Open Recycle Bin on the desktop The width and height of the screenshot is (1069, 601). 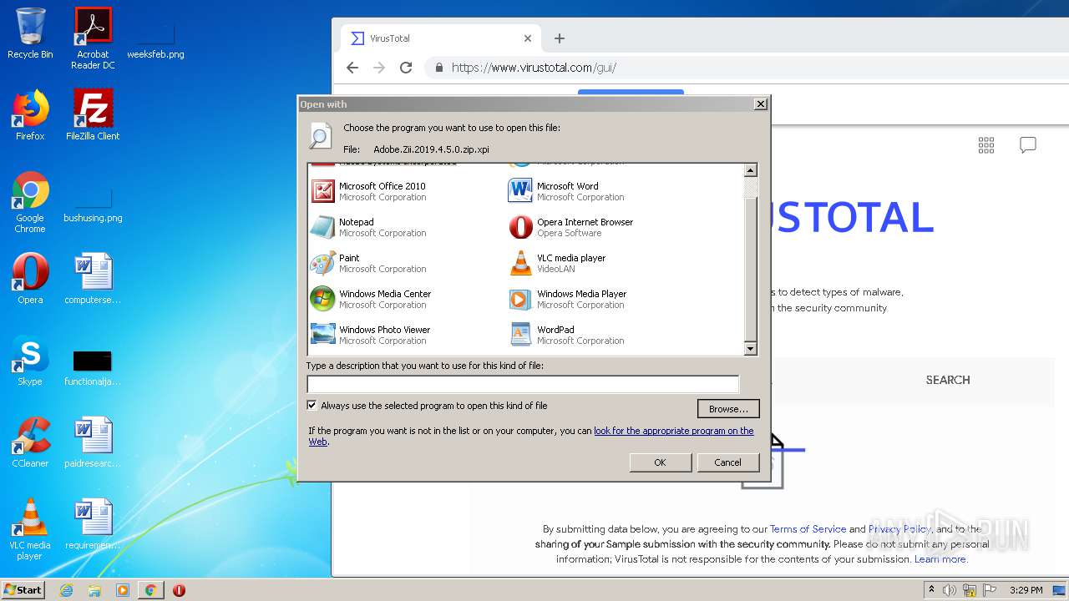[30, 33]
